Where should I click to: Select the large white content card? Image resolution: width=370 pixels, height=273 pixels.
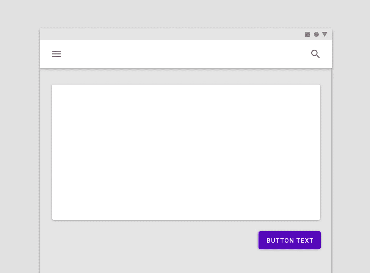186,152
